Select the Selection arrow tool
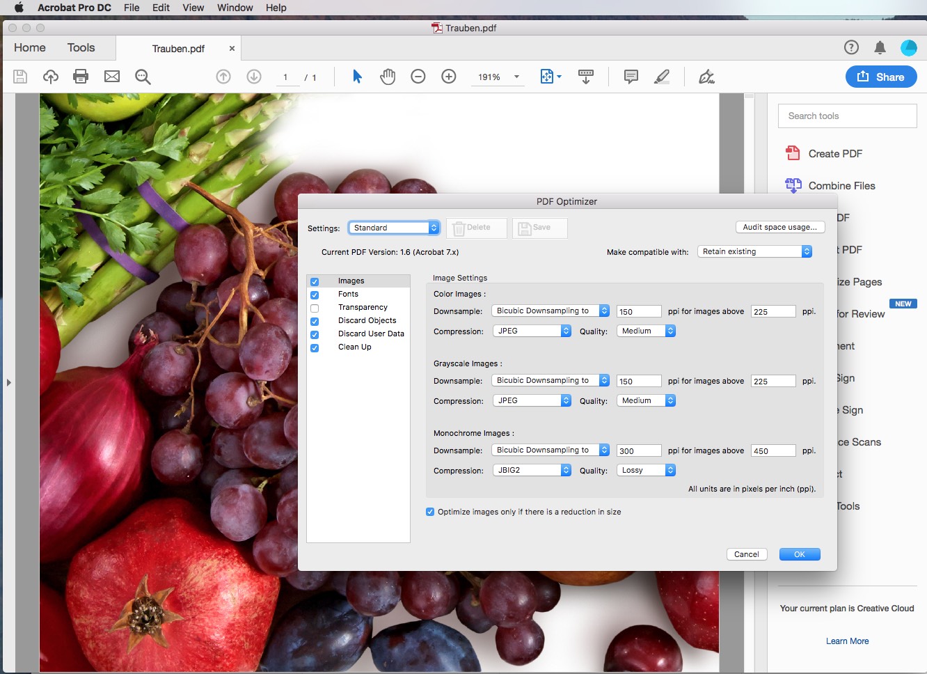927x674 pixels. pos(357,77)
